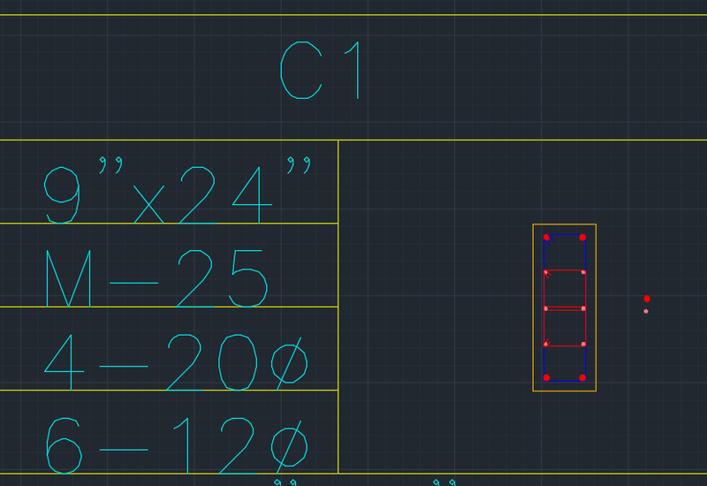The image size is (707, 486).
Task: Select the large isolated red dot outside section
Action: [647, 299]
